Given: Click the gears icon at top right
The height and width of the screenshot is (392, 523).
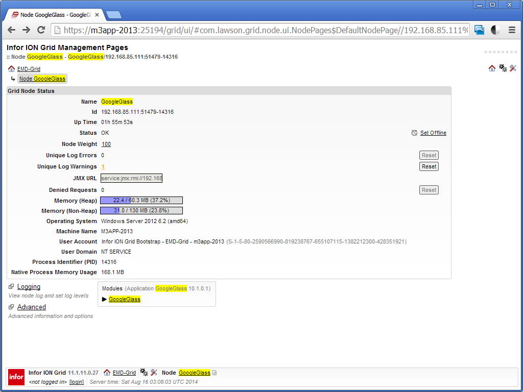Looking at the screenshot, I should pyautogui.click(x=503, y=68).
